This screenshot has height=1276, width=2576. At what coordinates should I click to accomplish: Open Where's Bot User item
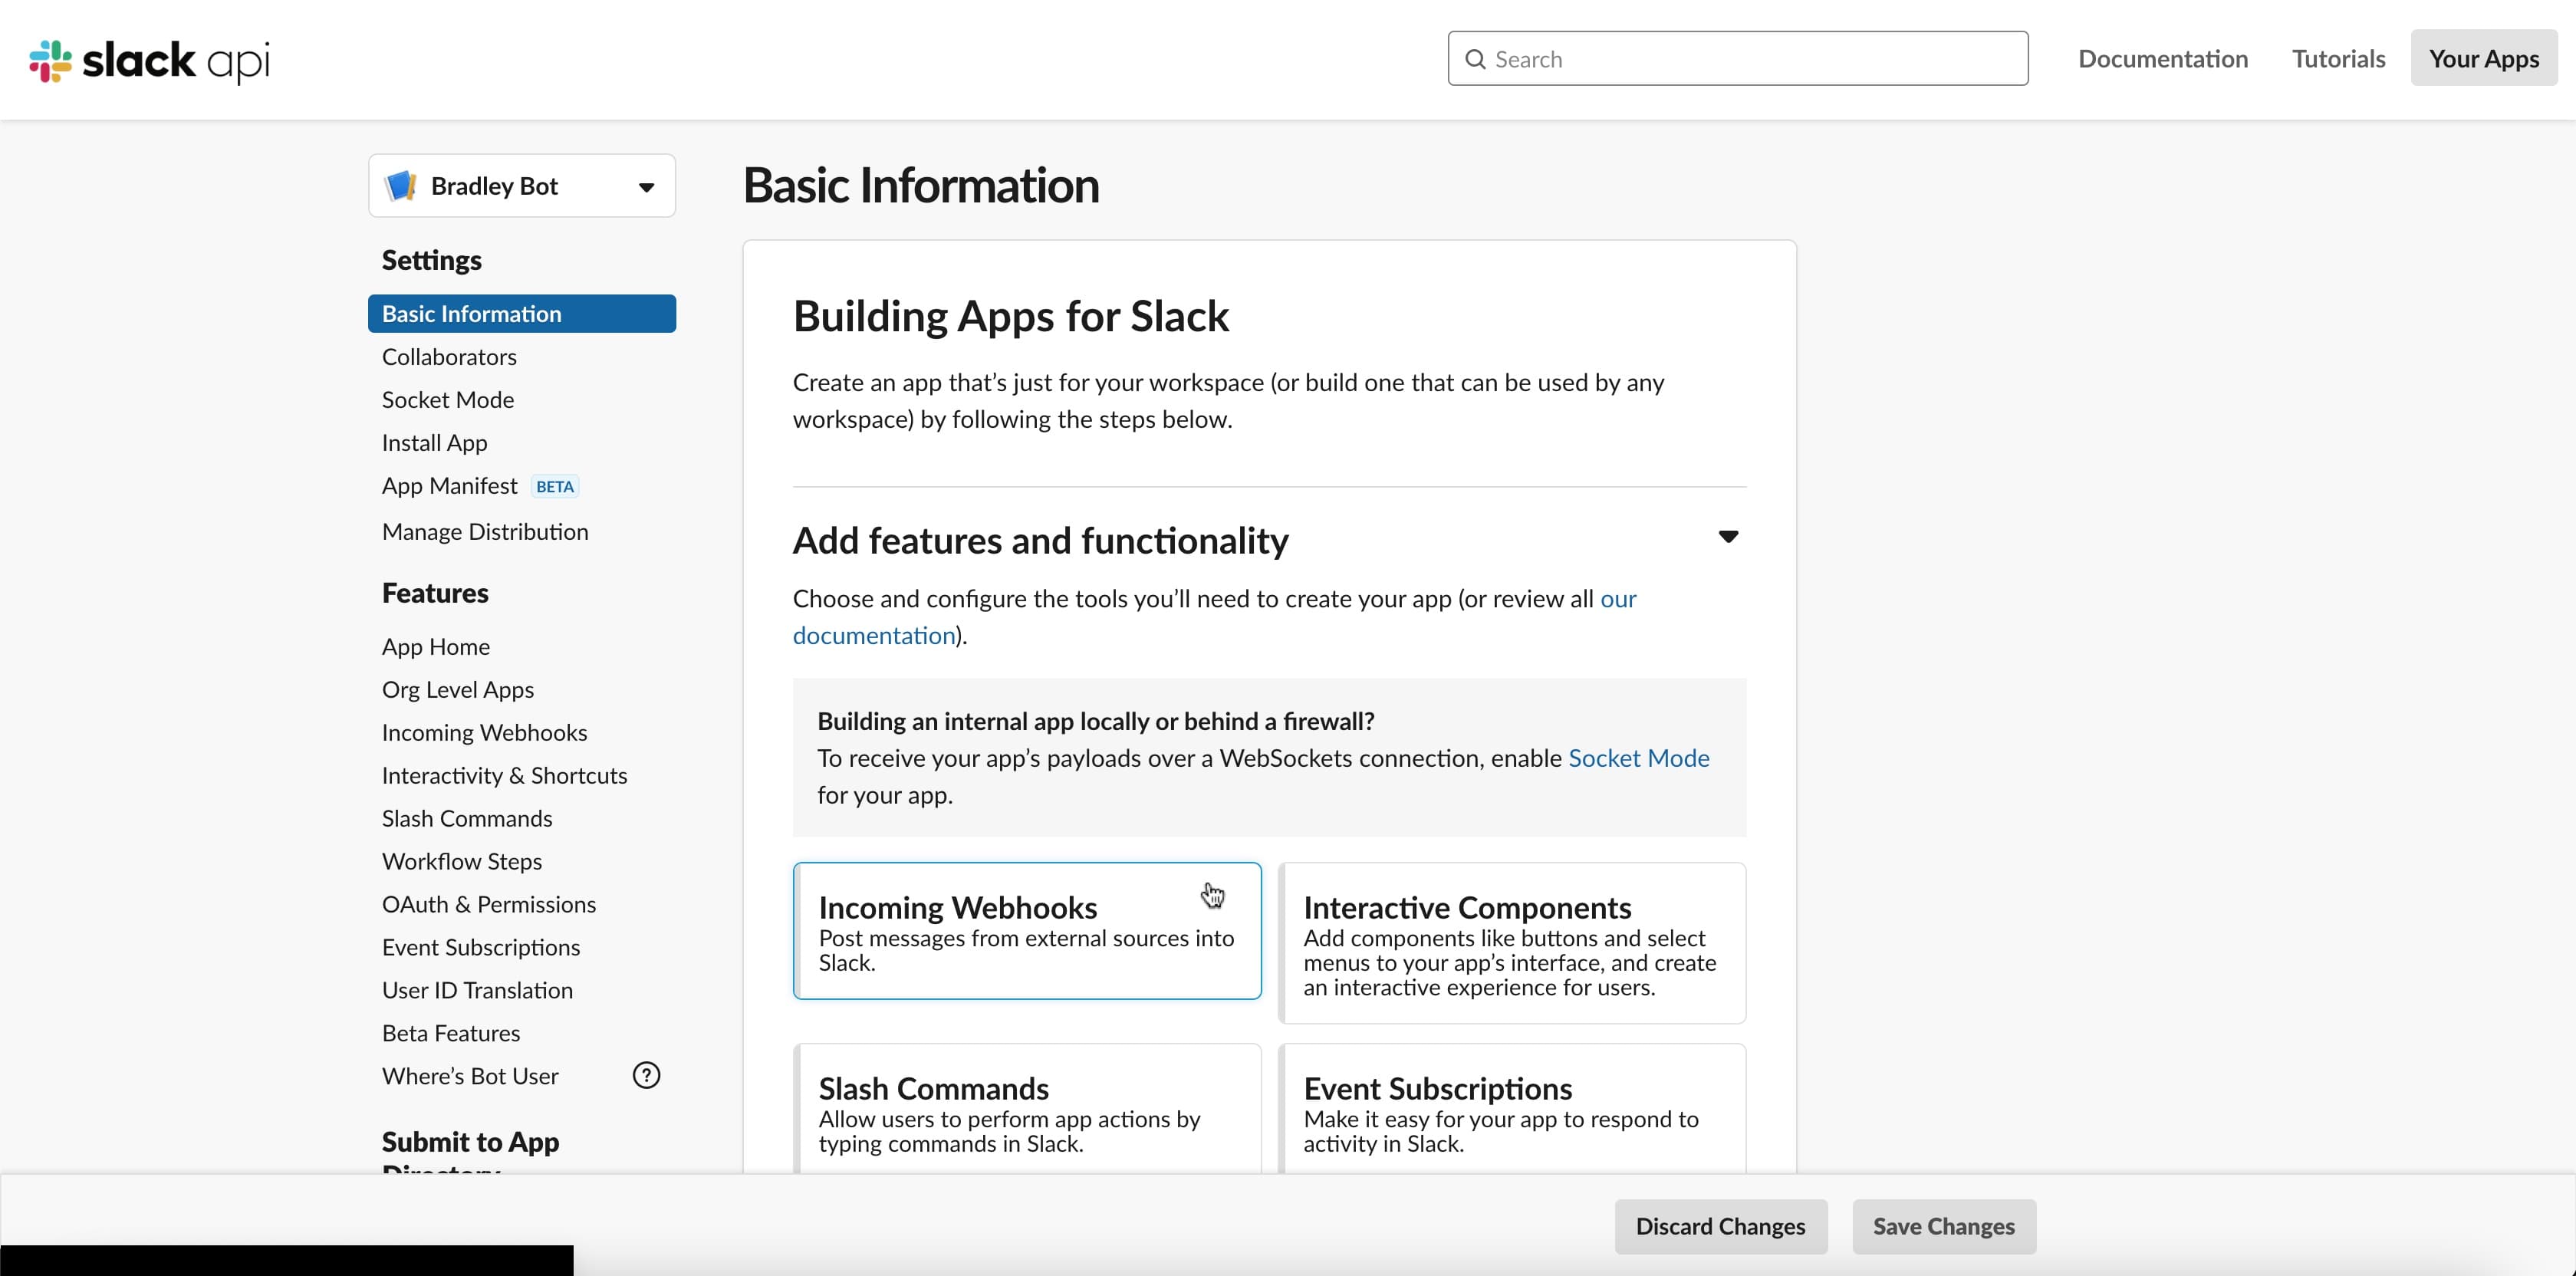click(470, 1076)
